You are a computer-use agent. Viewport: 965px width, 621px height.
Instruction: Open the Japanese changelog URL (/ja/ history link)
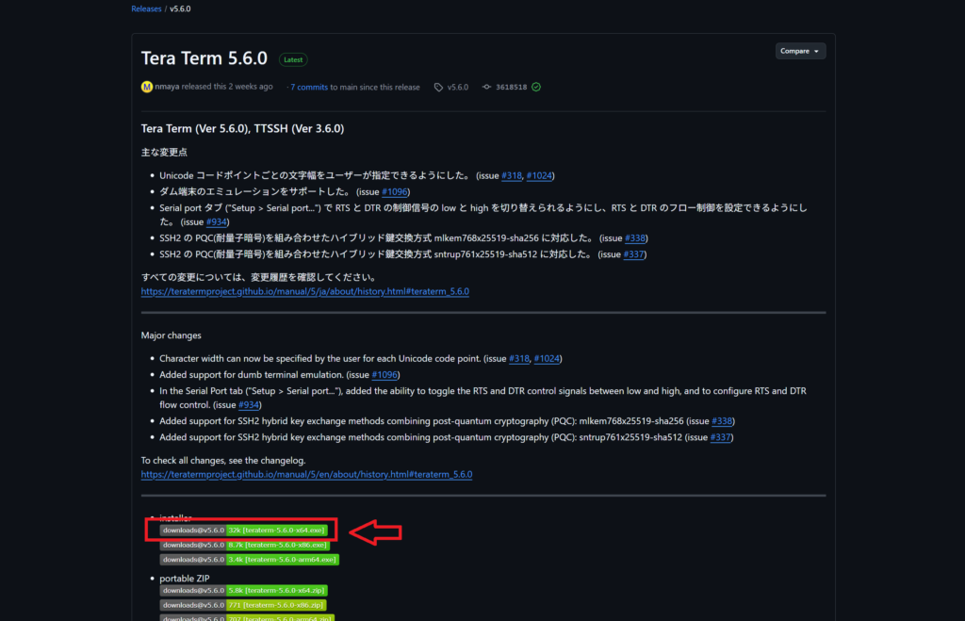point(304,292)
